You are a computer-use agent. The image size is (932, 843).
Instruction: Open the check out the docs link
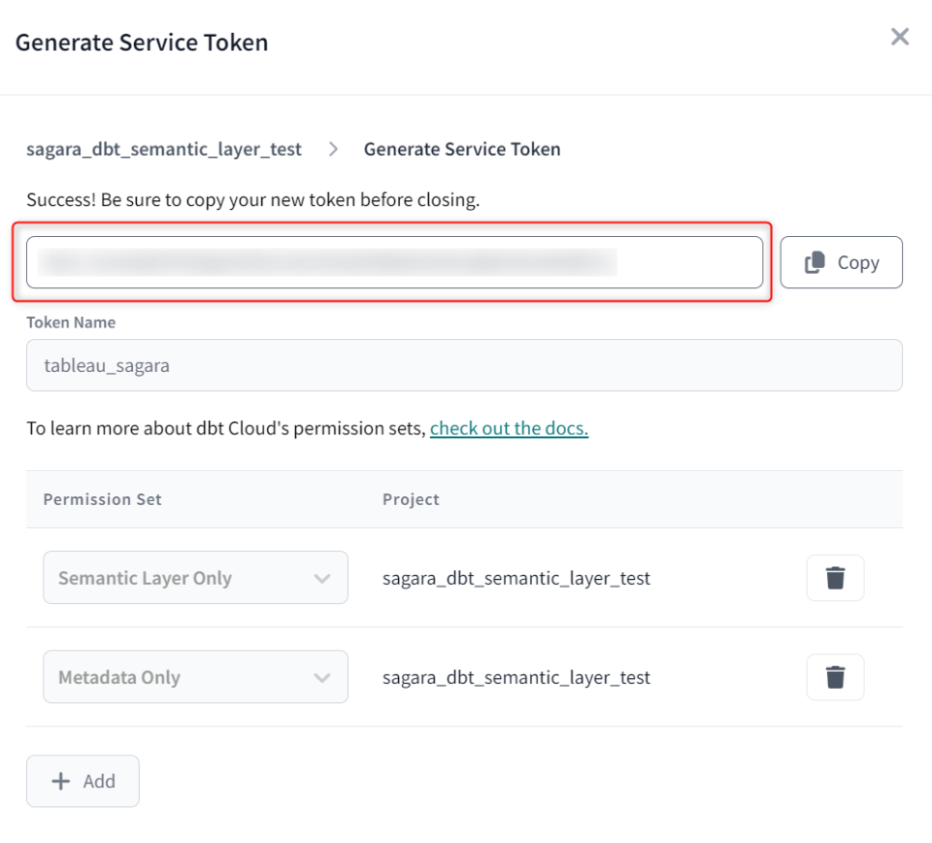tap(509, 427)
